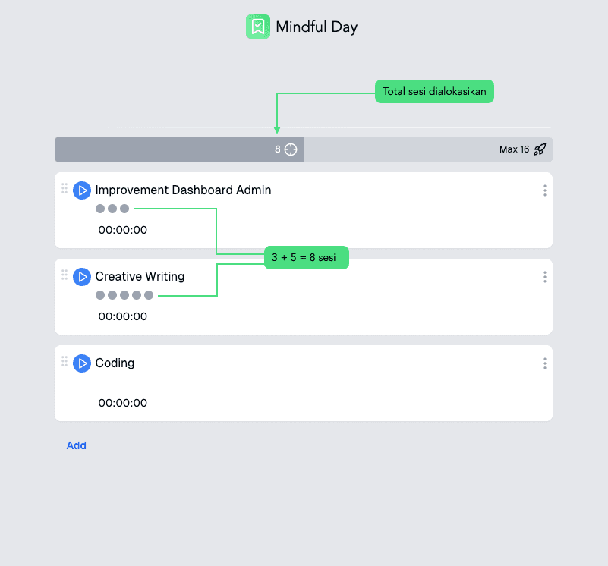Click the Add link below tasks

click(x=77, y=445)
